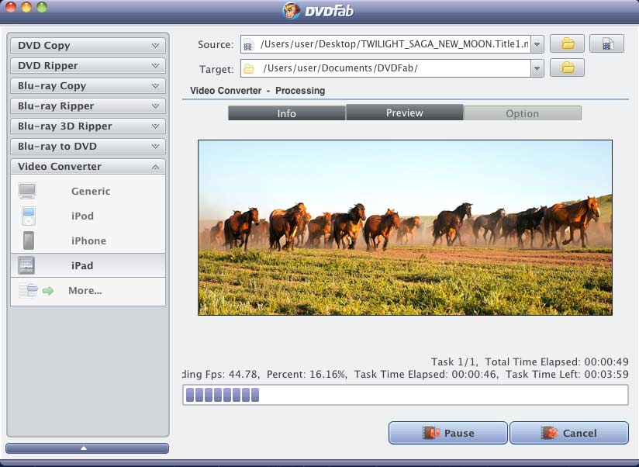639x467 pixels.
Task: Click the Target folder path field
Action: [386, 68]
